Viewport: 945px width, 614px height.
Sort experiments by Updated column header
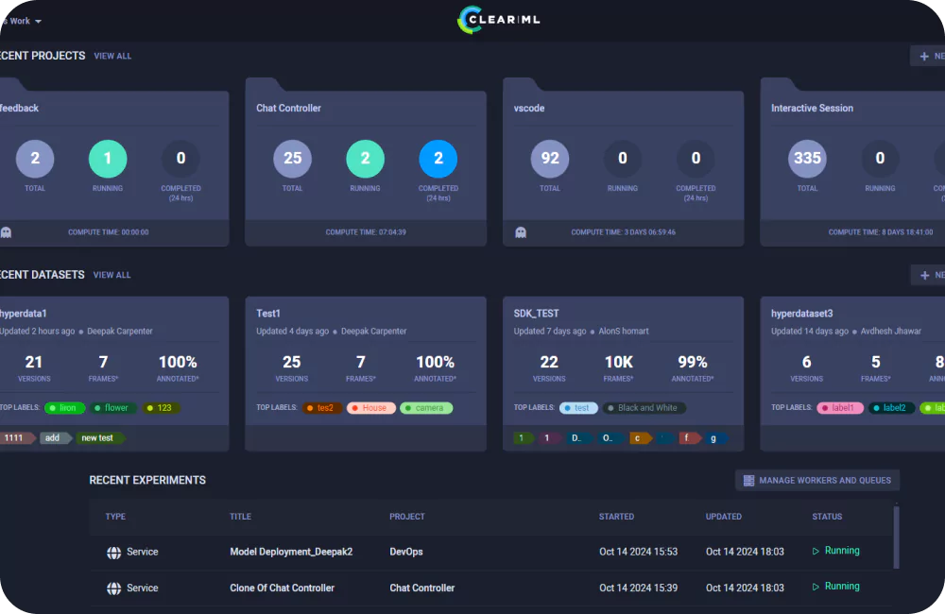click(x=723, y=517)
